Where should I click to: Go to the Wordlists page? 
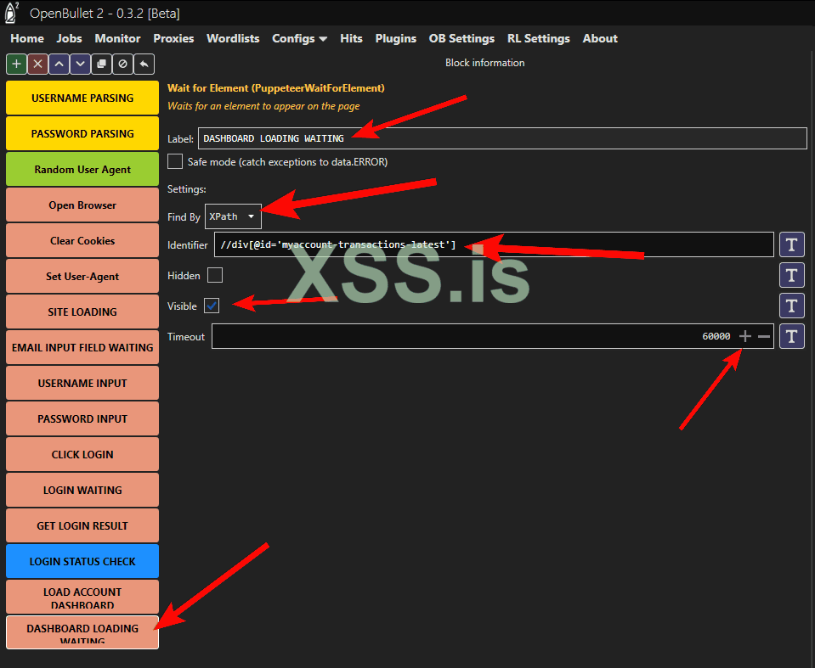point(233,38)
